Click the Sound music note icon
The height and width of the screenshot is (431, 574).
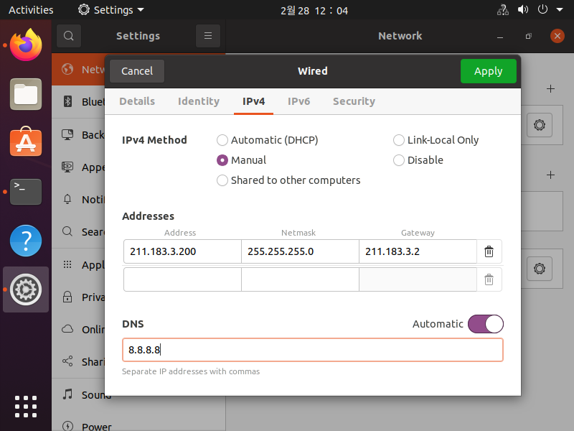point(67,394)
